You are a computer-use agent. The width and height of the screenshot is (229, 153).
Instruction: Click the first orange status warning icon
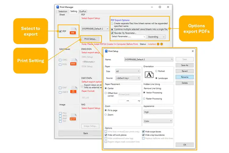click(x=158, y=44)
